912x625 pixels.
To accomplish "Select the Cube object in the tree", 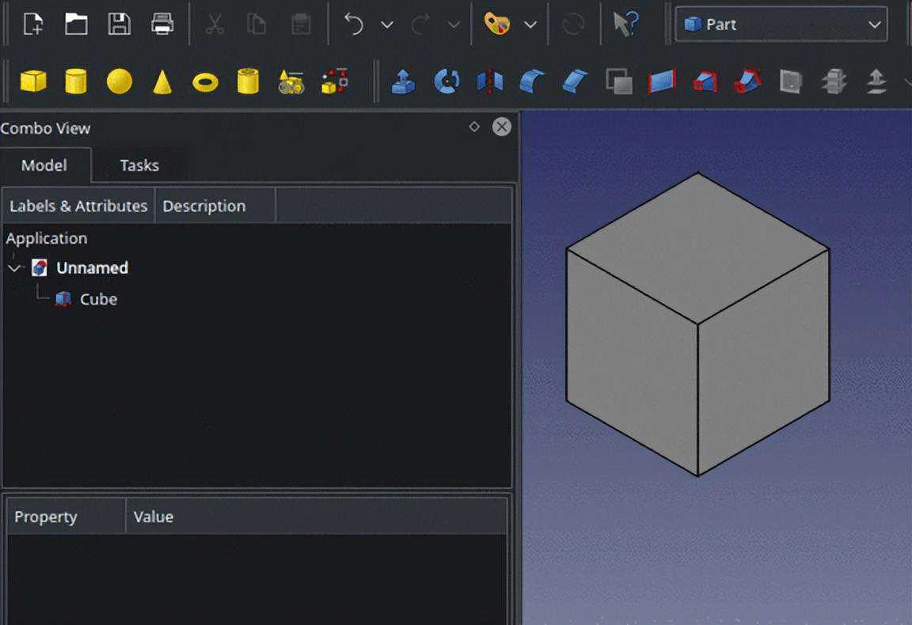I will [98, 299].
